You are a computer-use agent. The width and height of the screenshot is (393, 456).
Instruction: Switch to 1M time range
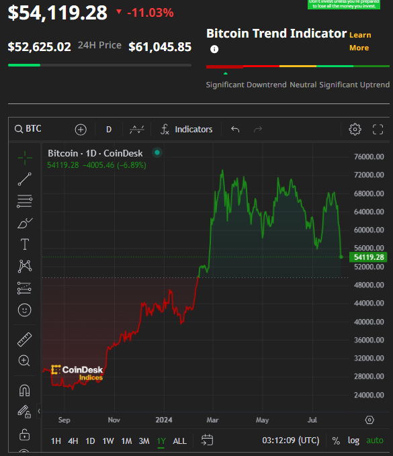tap(126, 441)
